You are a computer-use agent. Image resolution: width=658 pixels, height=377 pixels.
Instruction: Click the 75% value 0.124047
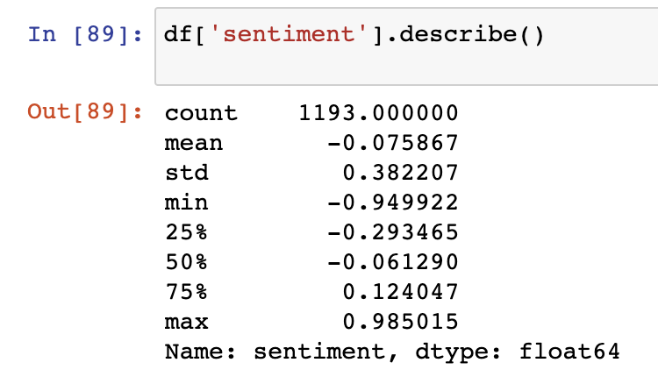point(400,291)
